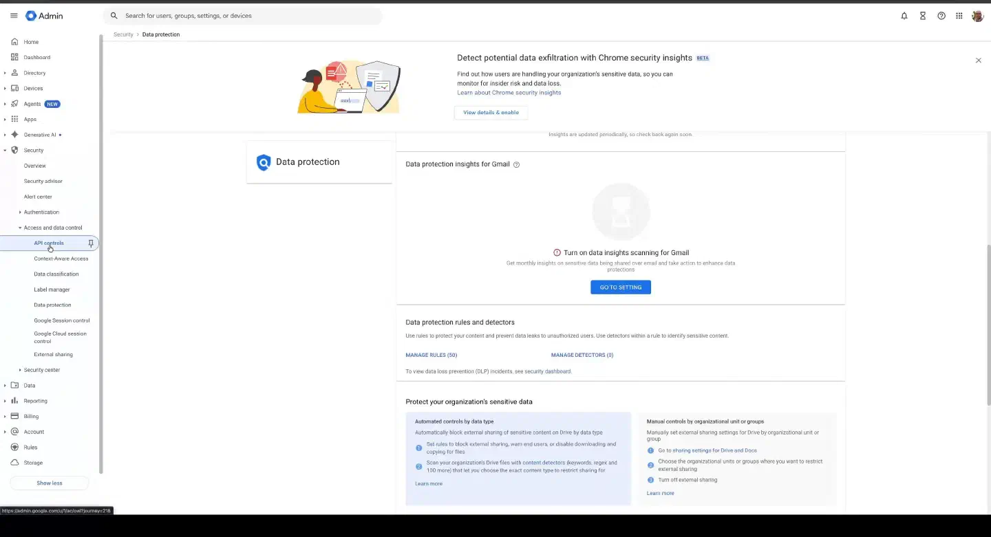991x537 pixels.
Task: Open the account profile avatar
Action: click(977, 16)
